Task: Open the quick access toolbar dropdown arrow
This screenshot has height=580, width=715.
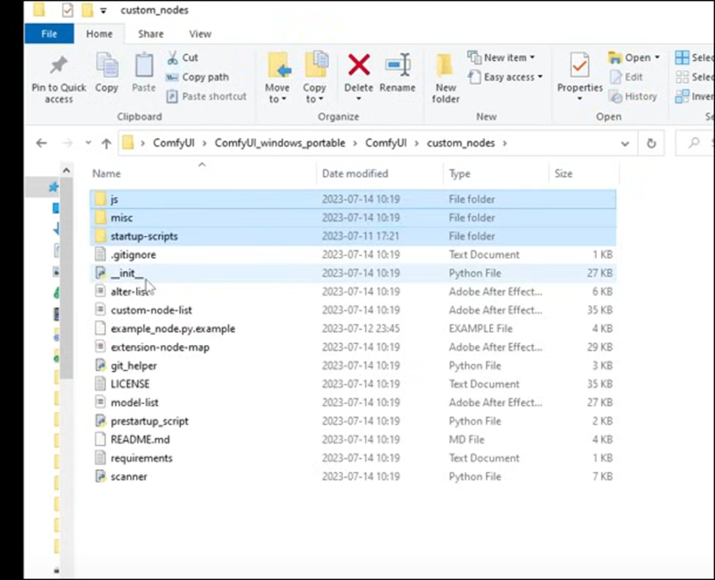Action: (x=104, y=11)
